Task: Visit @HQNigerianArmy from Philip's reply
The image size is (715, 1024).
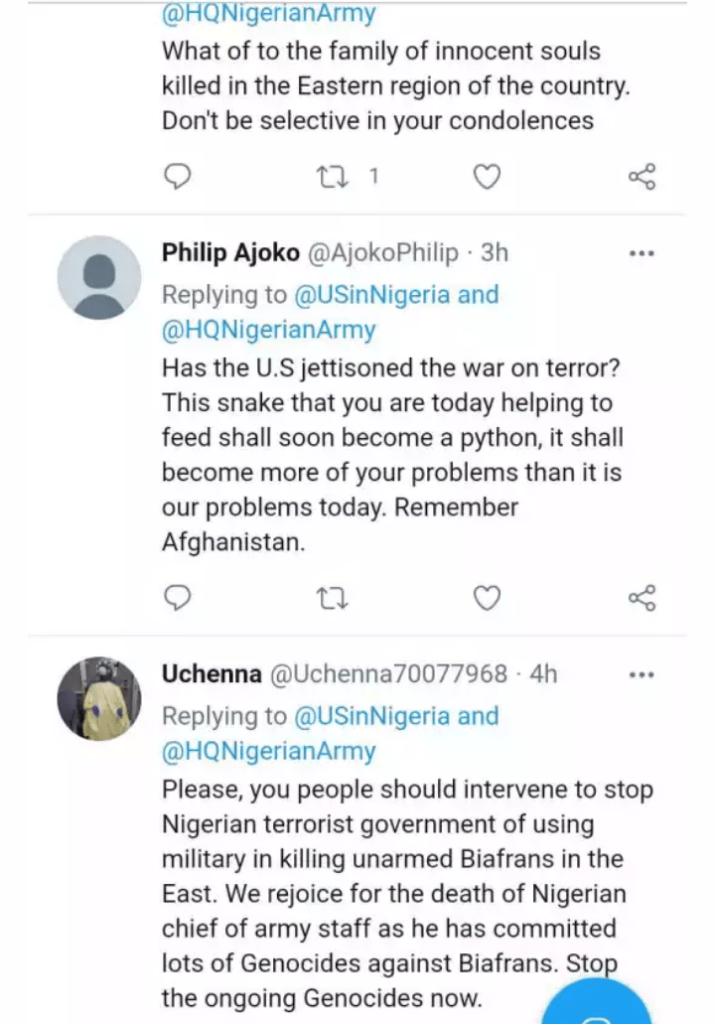Action: 269,330
